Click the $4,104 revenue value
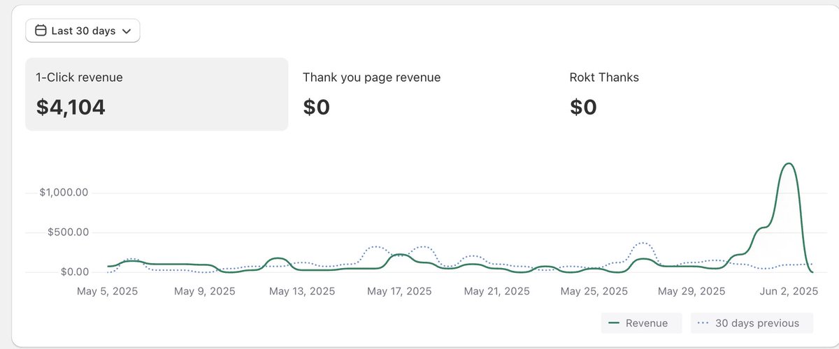This screenshot has height=349, width=839. [71, 107]
